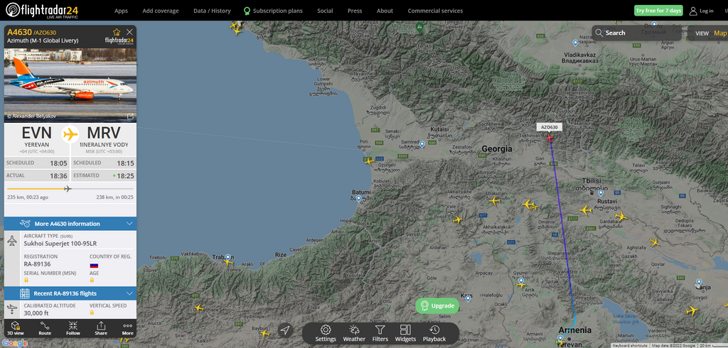Expand Recent RA-89136 flights section
This screenshot has height=348, width=728.
[70, 293]
